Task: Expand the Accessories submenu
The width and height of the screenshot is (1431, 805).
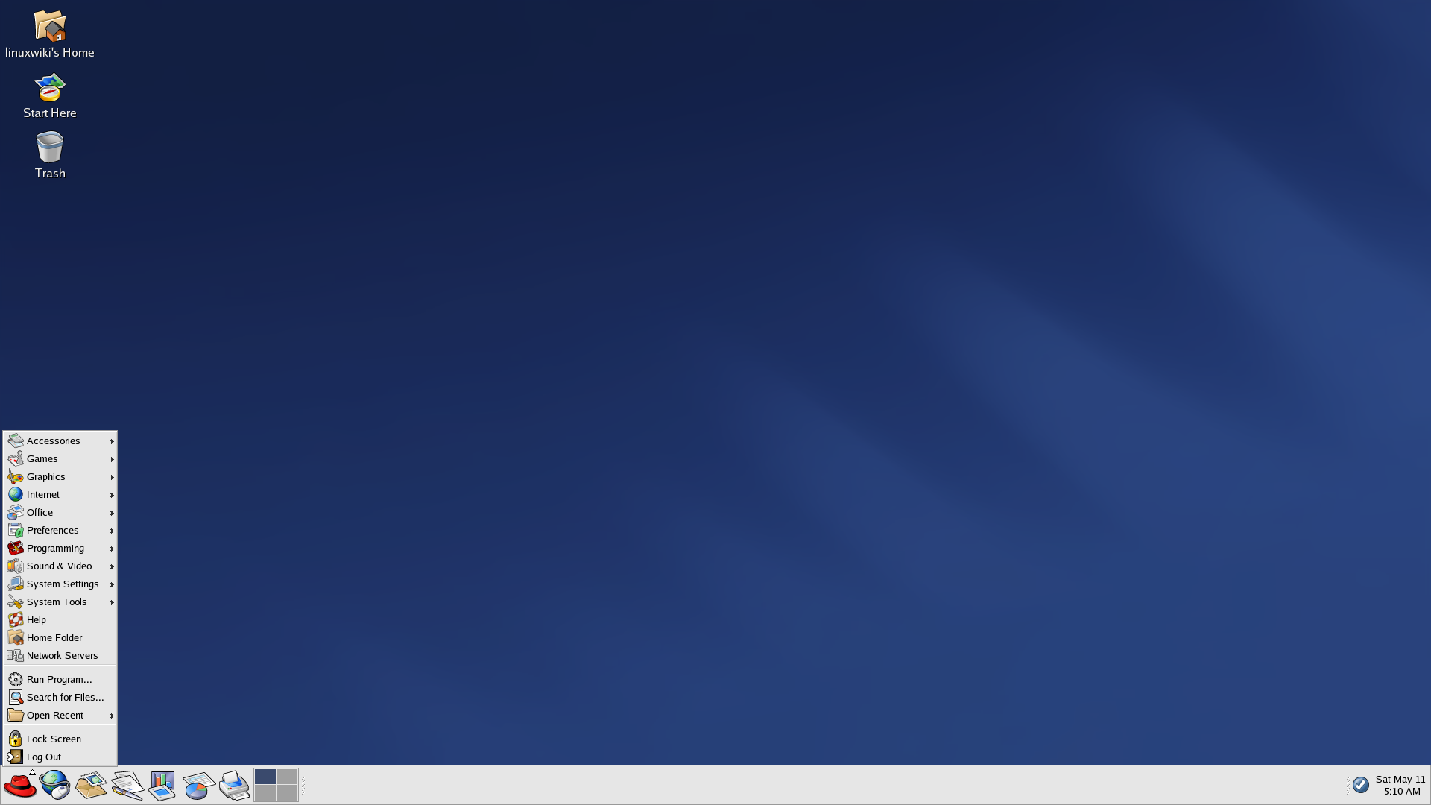Action: [x=59, y=441]
